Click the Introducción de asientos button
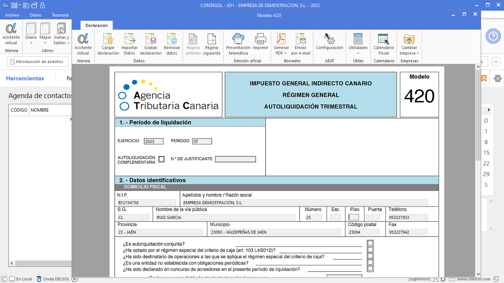 (x=37, y=62)
